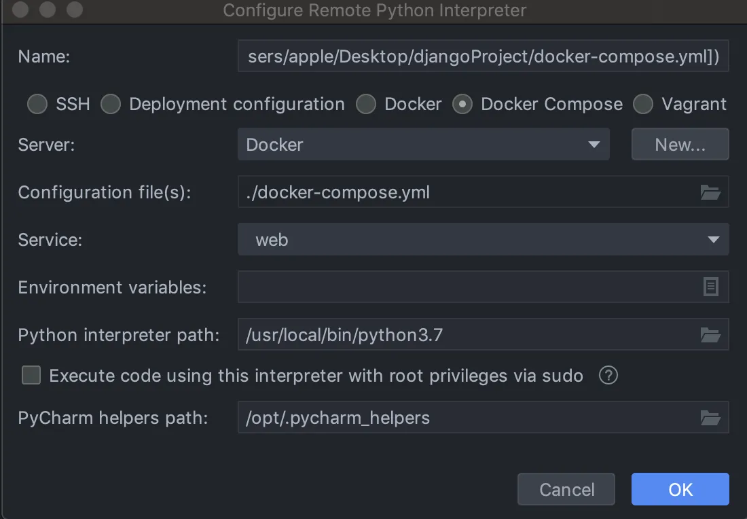
Task: Open the Server dropdown
Action: pos(423,145)
